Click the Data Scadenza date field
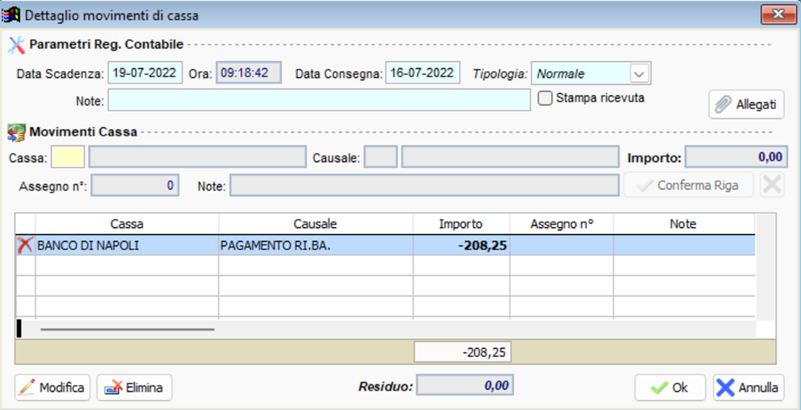This screenshot has width=801, height=410. pyautogui.click(x=145, y=73)
